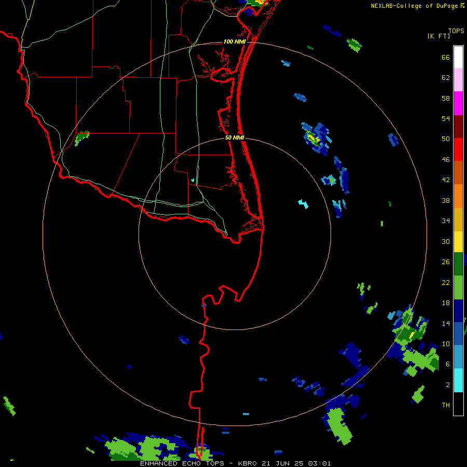Click the 38 legend value

coord(446,200)
